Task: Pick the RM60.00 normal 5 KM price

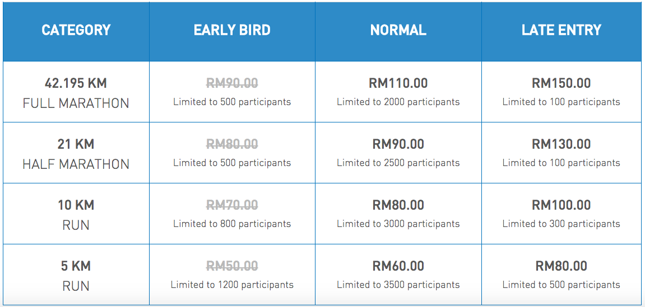Action: (x=398, y=266)
